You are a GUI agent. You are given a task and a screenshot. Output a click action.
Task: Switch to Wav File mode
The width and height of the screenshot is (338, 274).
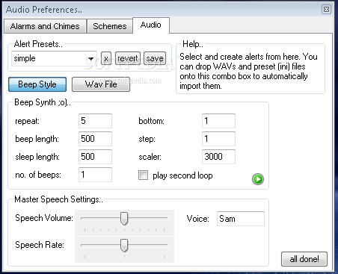click(x=101, y=84)
